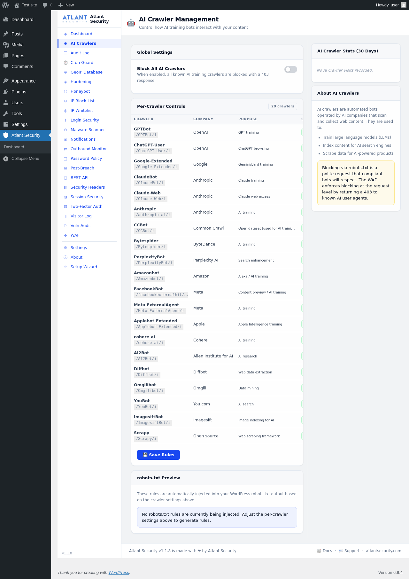Click the Audit Log list icon
Viewport: 409px width, 579px height.
[66, 53]
